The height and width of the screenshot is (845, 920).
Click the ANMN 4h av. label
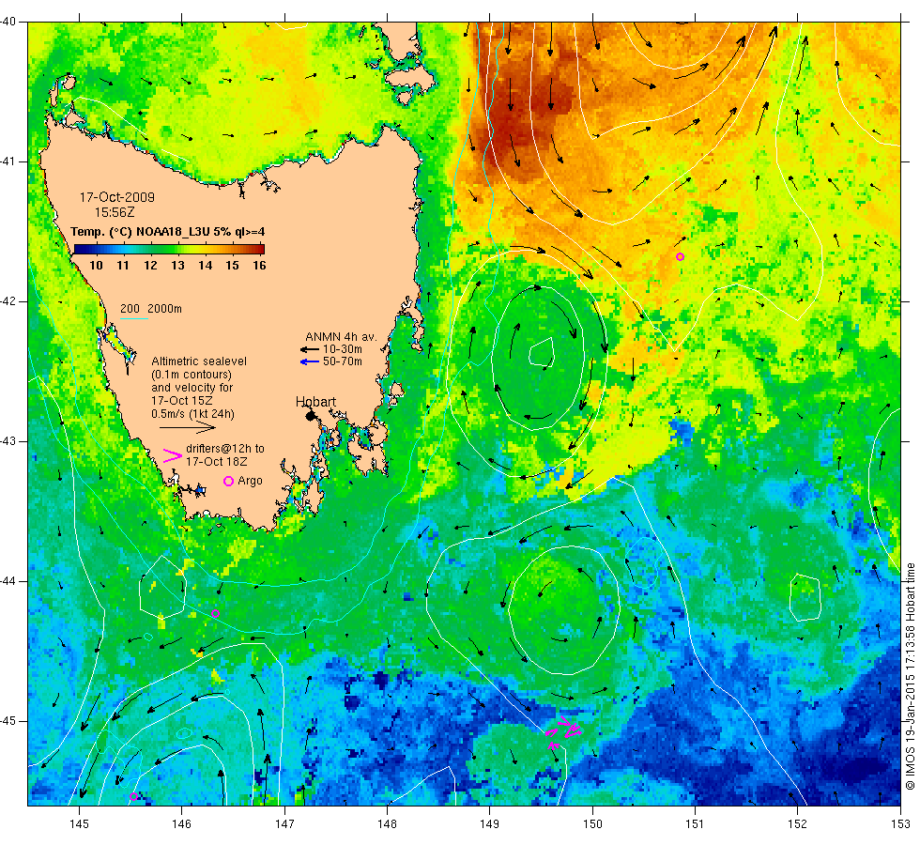[x=341, y=337]
